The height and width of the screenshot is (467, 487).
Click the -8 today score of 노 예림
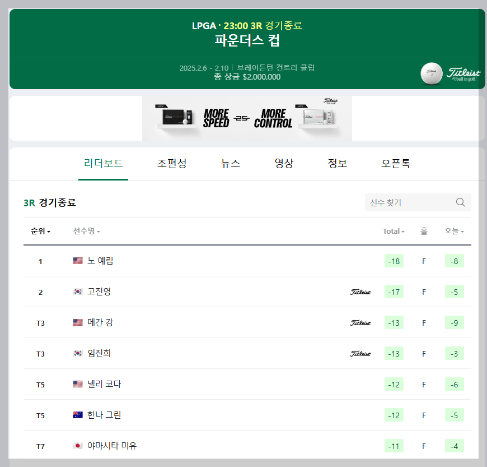click(455, 261)
